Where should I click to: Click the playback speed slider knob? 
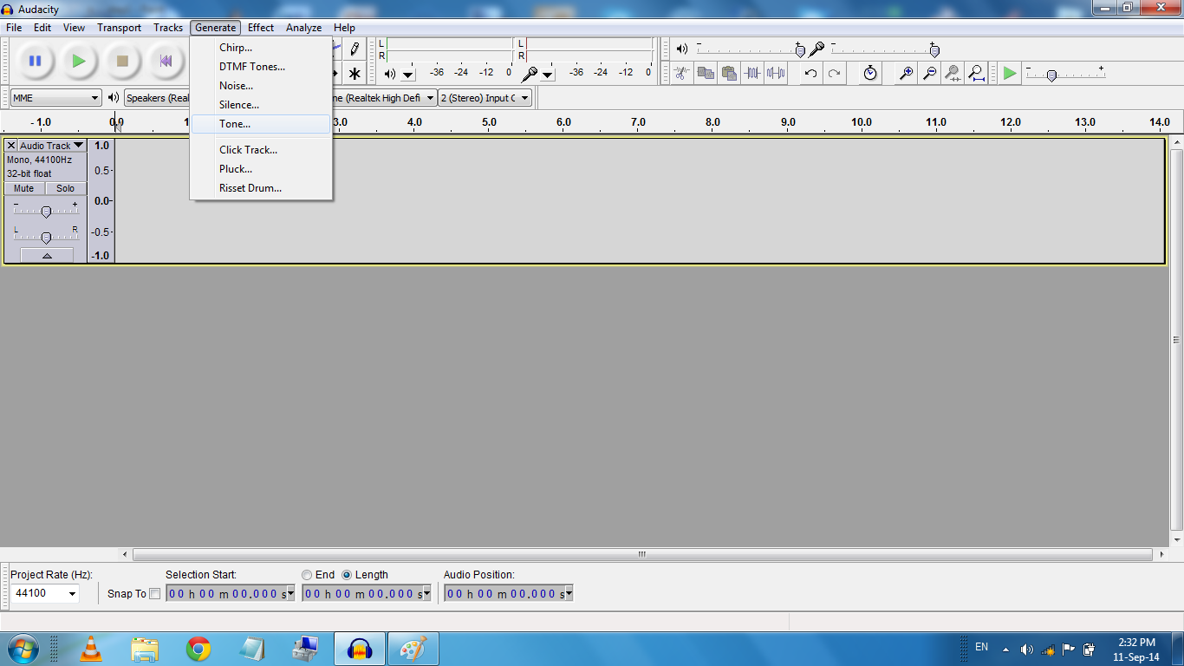(x=1051, y=75)
